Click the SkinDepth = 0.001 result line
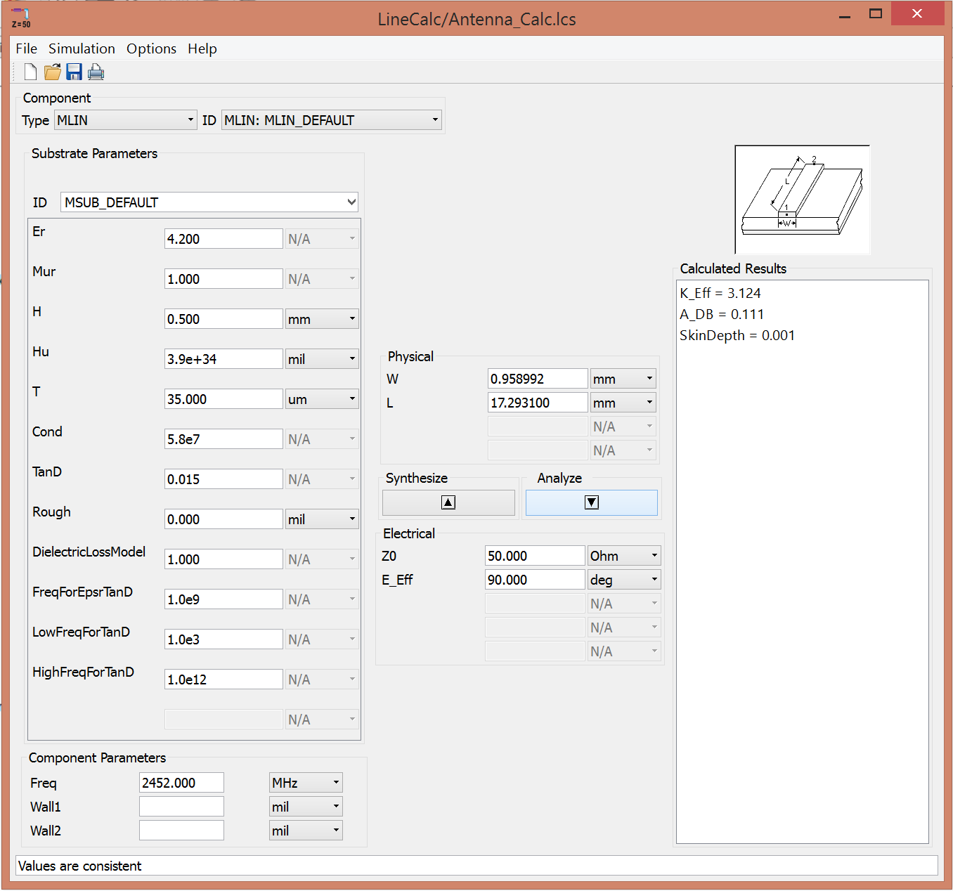The width and height of the screenshot is (953, 891). pyautogui.click(x=737, y=335)
